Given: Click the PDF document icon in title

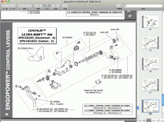Looking at the screenshot, I should click(x=62, y=2).
